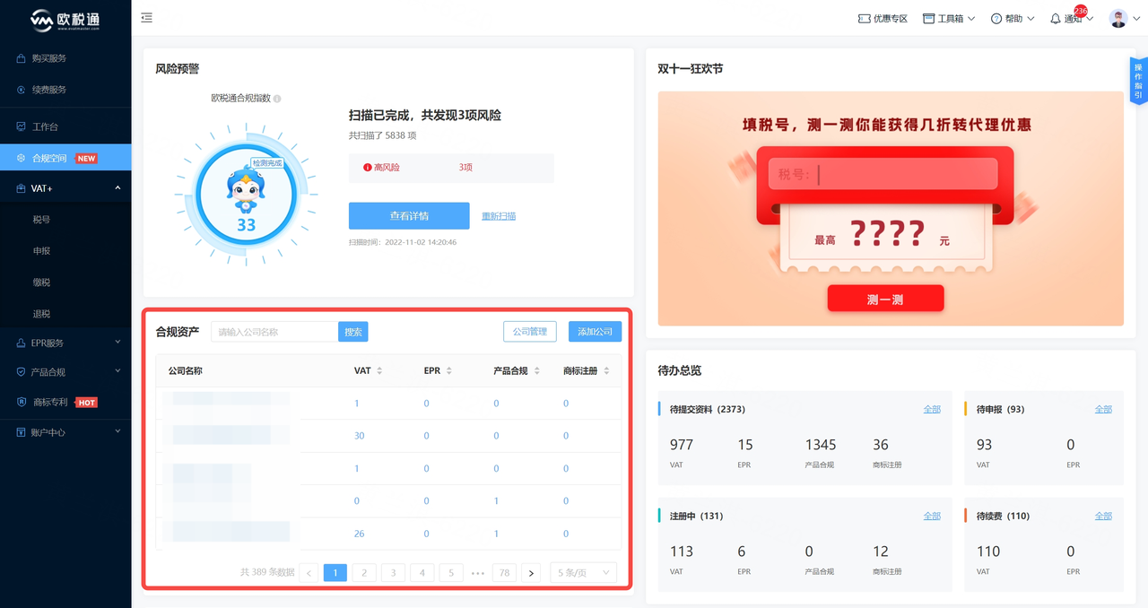This screenshot has width=1148, height=608.
Task: Collapse the left sidebar using the top-left icon
Action: tap(146, 16)
